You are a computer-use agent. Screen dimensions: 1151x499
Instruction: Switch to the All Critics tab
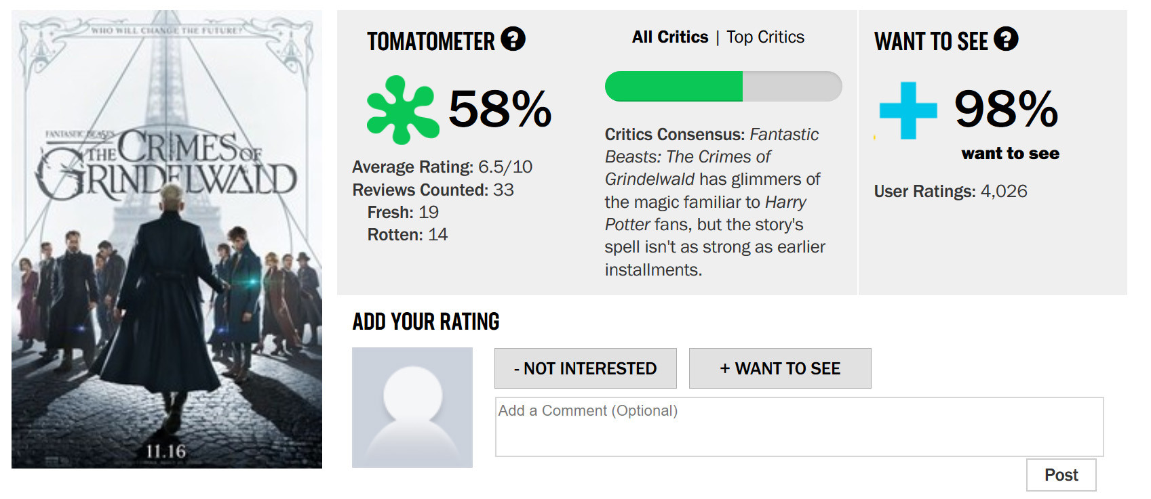[669, 37]
